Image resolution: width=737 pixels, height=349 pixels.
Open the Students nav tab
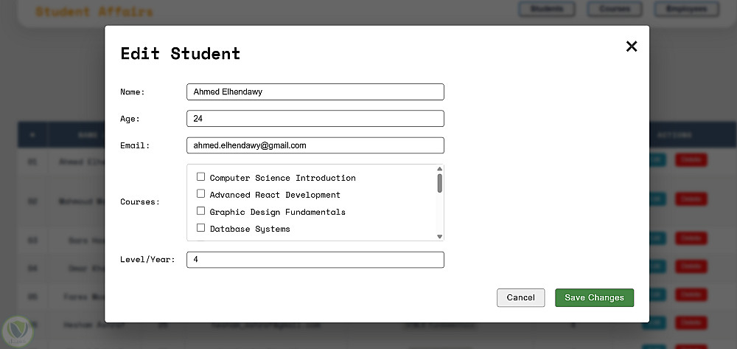(x=547, y=9)
